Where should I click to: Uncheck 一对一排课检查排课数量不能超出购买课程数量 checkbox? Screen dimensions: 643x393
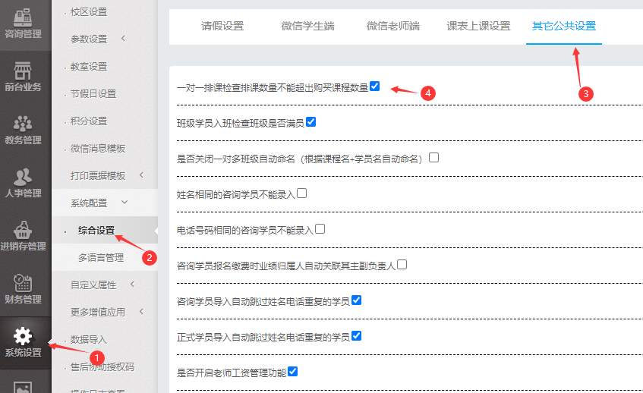coord(374,86)
